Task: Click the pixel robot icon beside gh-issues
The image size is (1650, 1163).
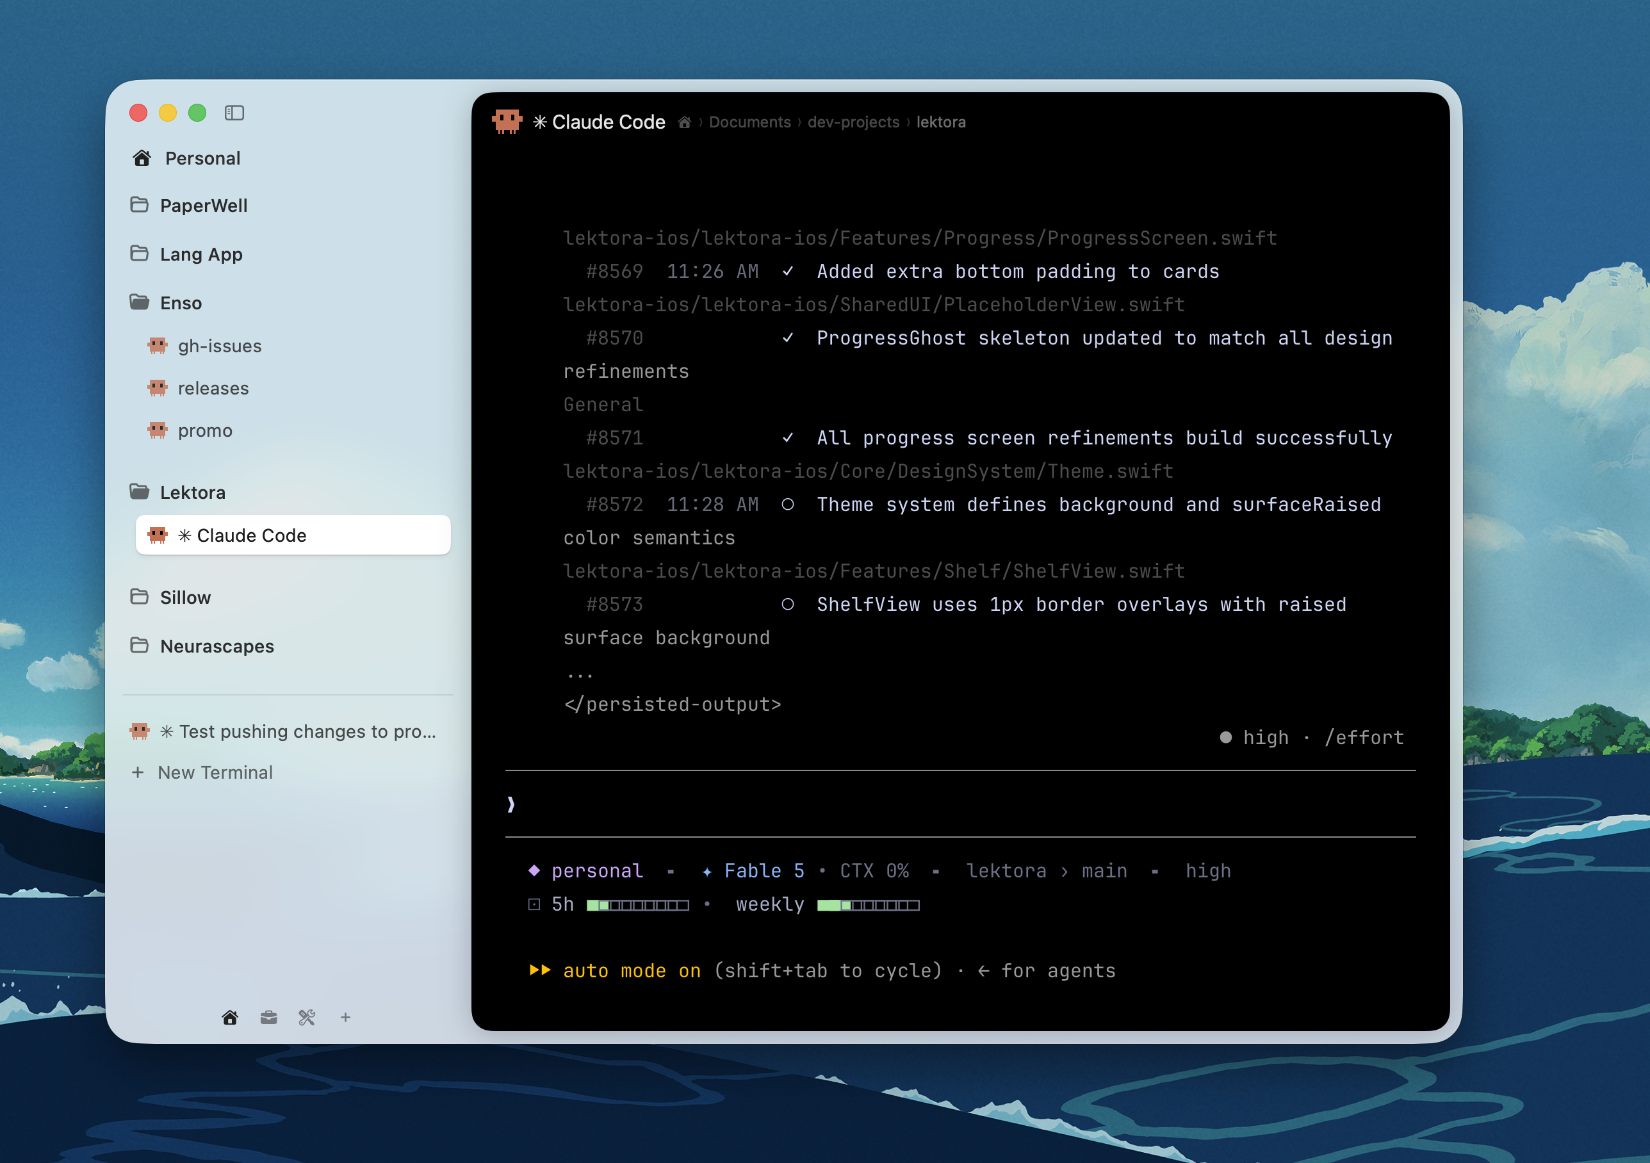Action: pos(158,346)
